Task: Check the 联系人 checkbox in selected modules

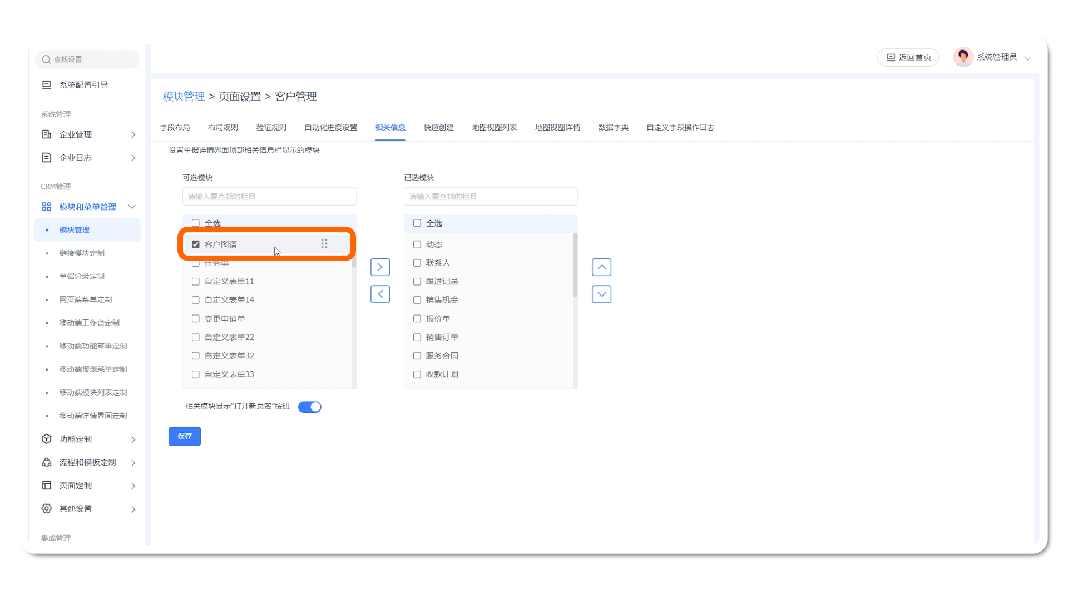Action: pos(417,263)
